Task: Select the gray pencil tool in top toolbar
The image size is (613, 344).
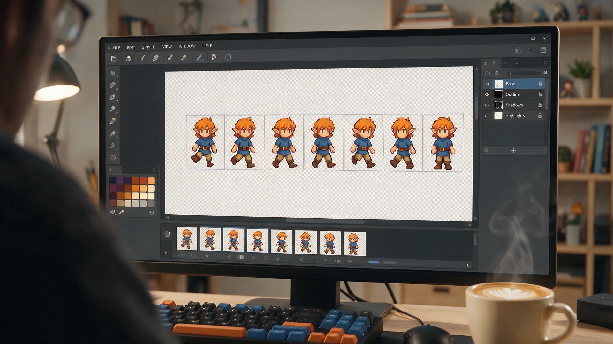Action: point(170,57)
